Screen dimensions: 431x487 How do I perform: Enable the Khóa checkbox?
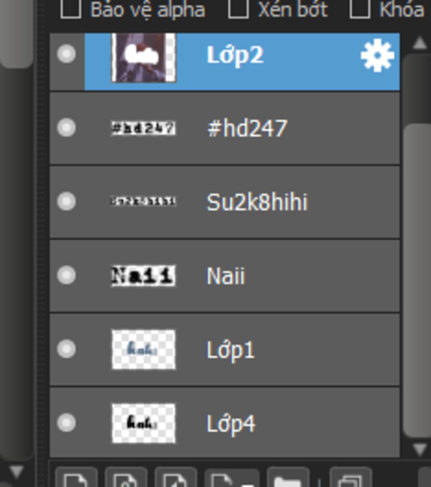click(x=360, y=9)
